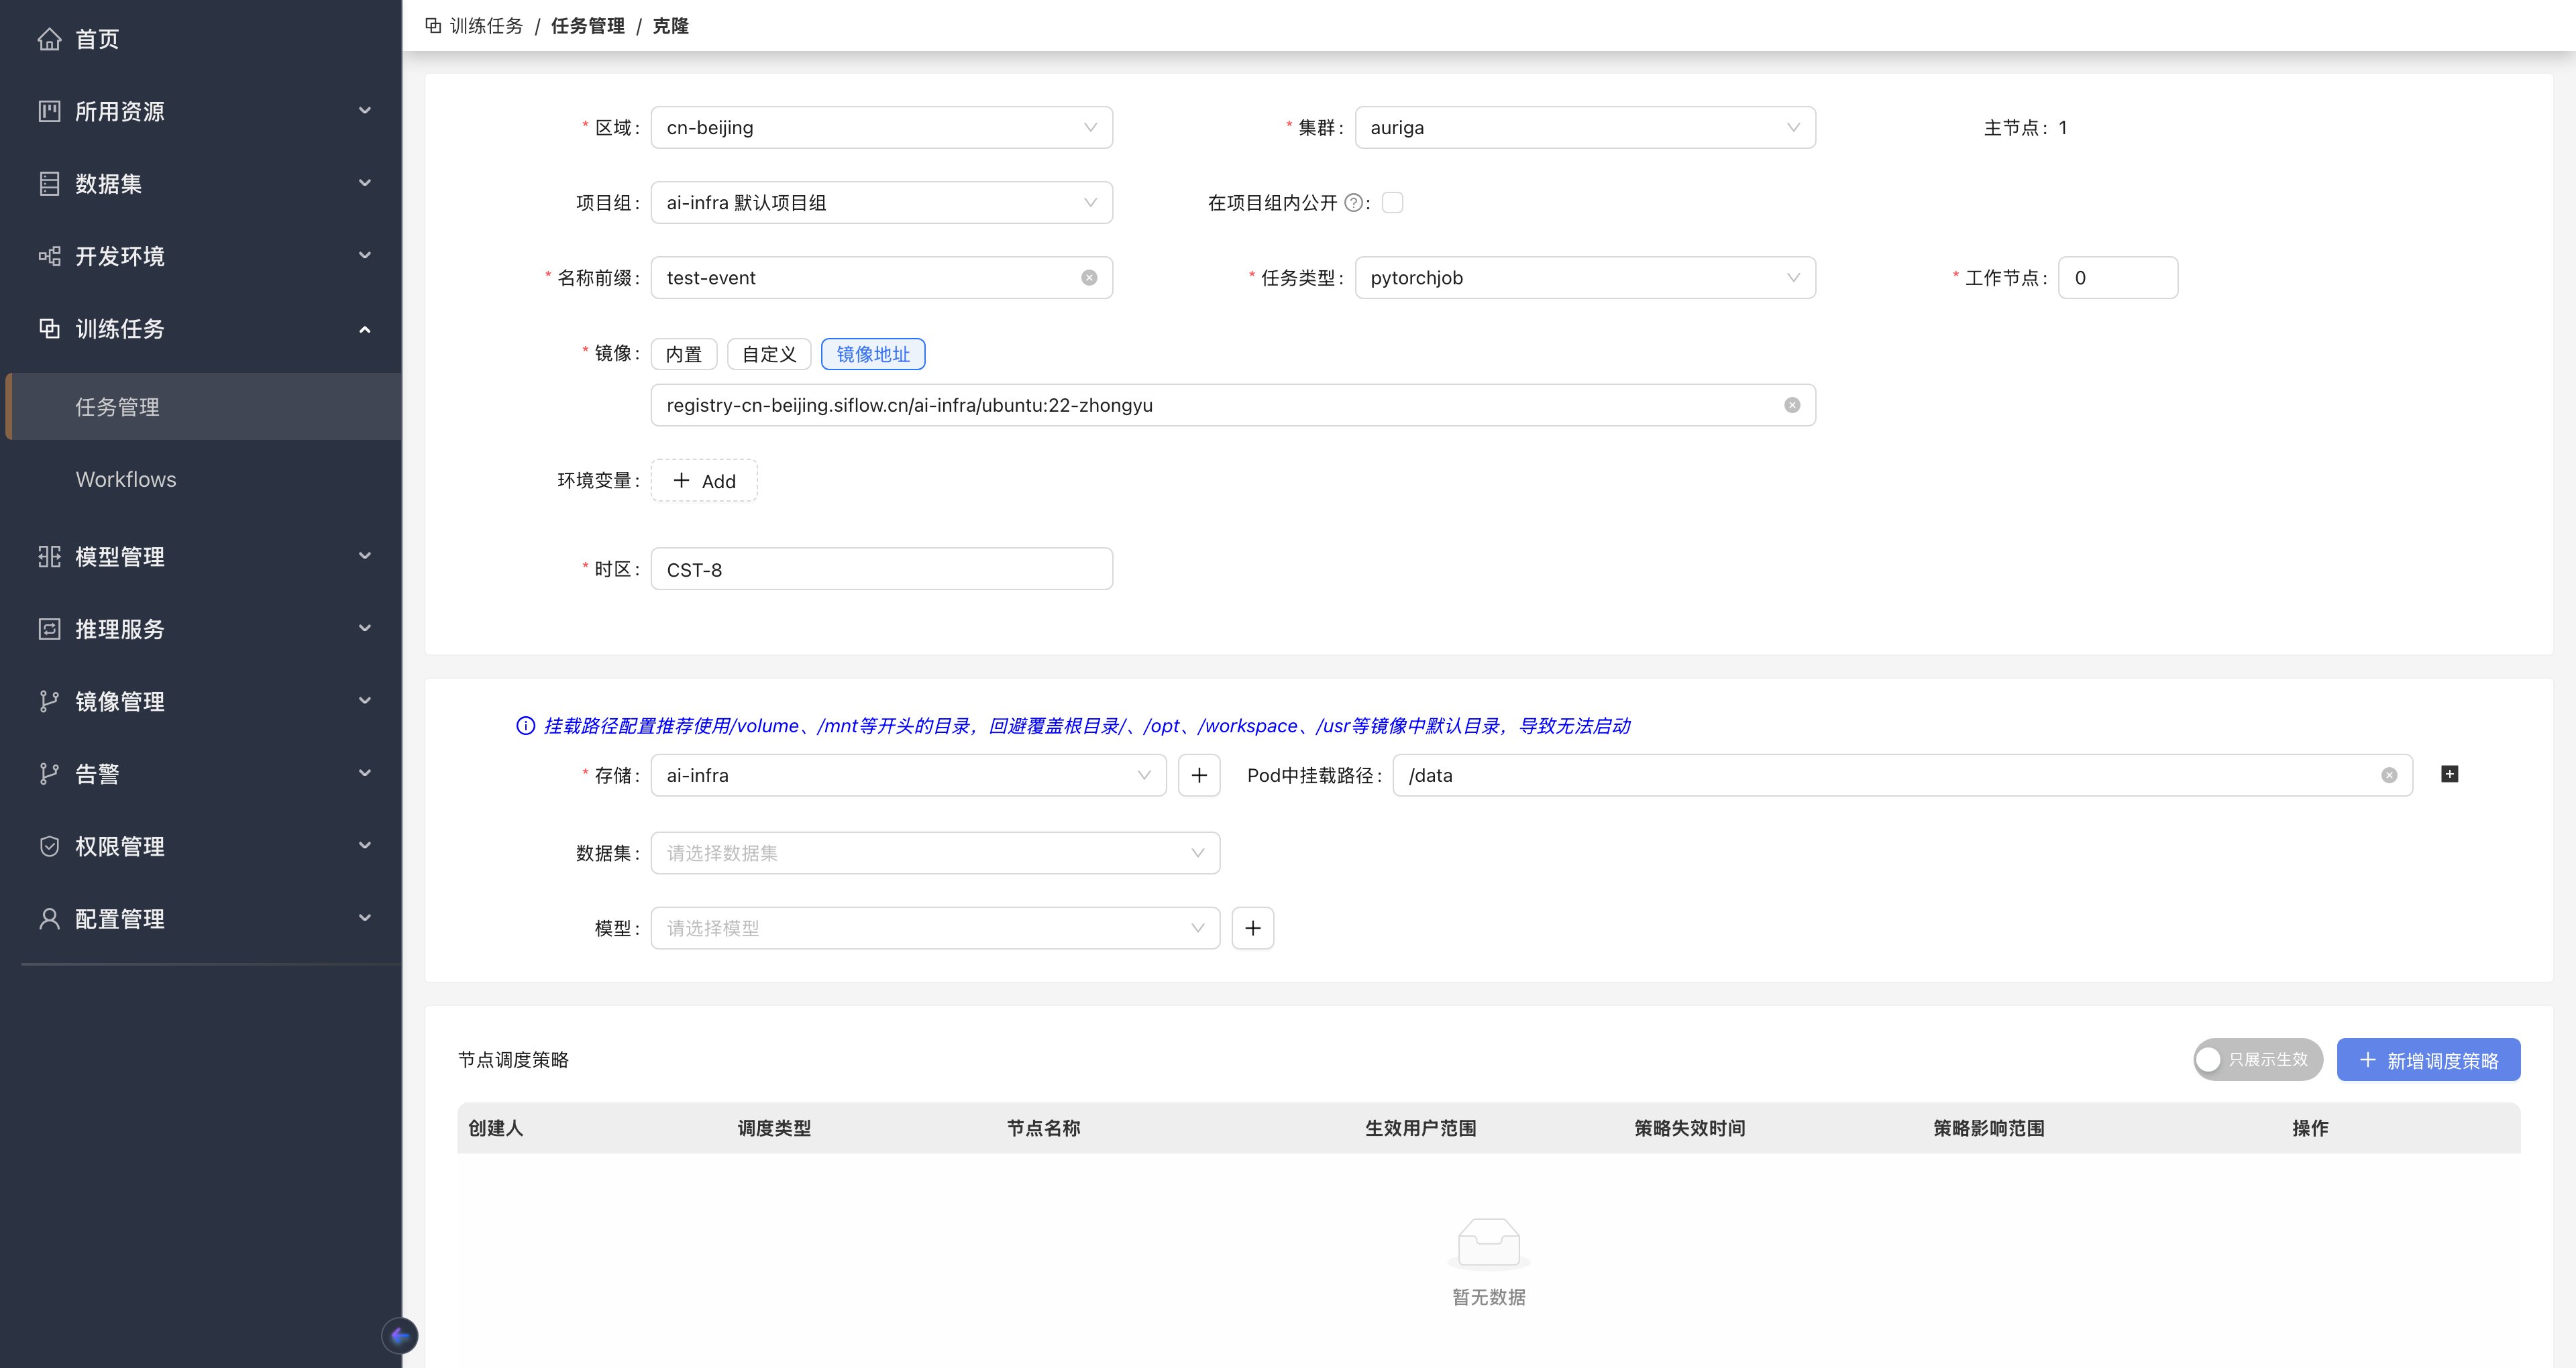Open 任务管理 in the sidebar
The height and width of the screenshot is (1368, 2576).
[204, 407]
